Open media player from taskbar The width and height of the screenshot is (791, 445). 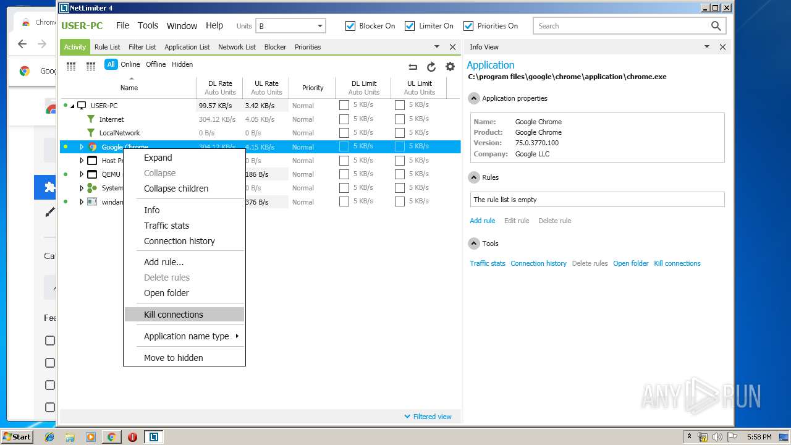point(91,437)
